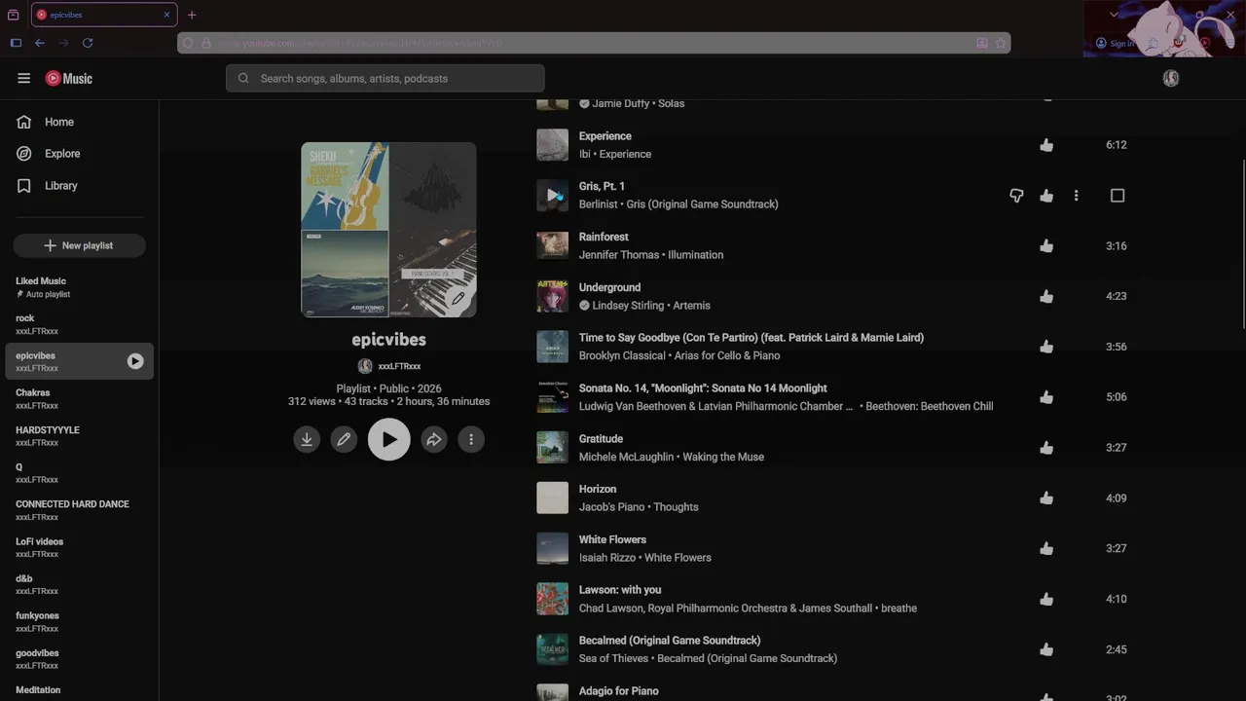Click Underground album thumbnail

(552, 296)
